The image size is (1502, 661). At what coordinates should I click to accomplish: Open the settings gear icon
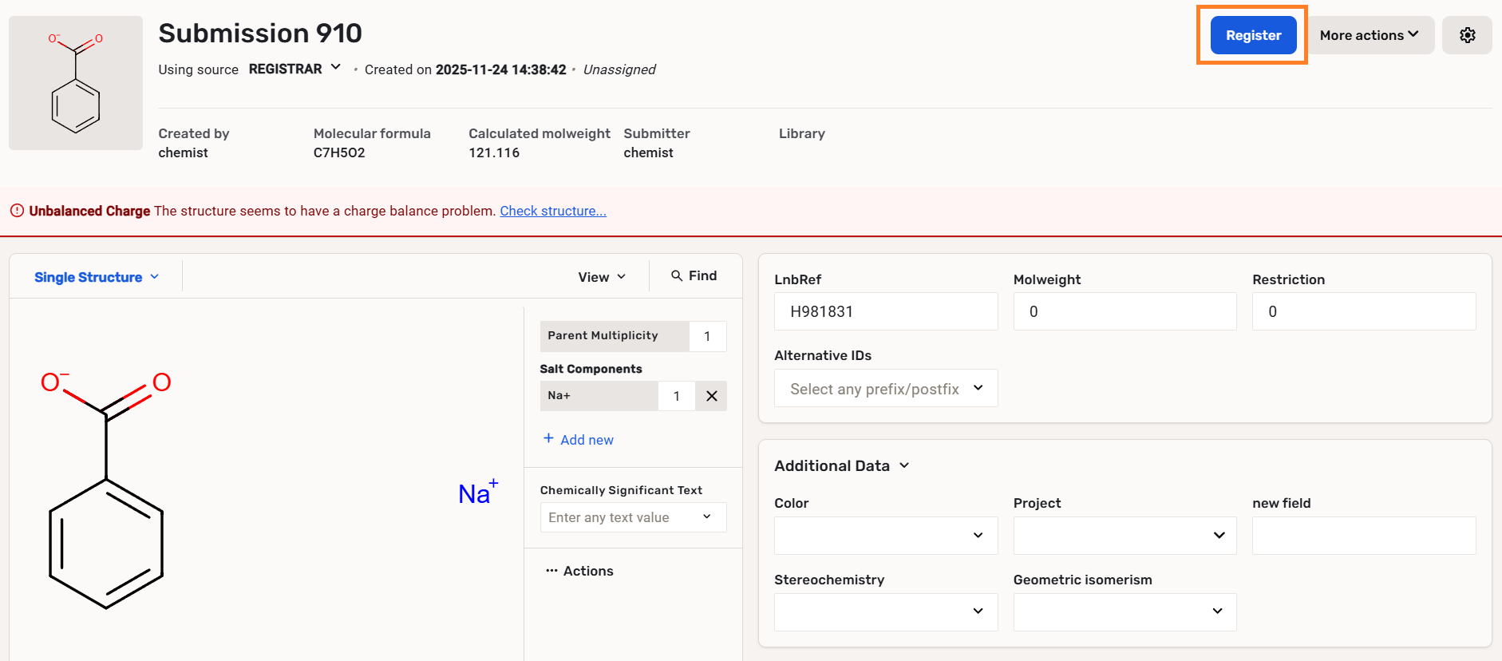(x=1467, y=35)
